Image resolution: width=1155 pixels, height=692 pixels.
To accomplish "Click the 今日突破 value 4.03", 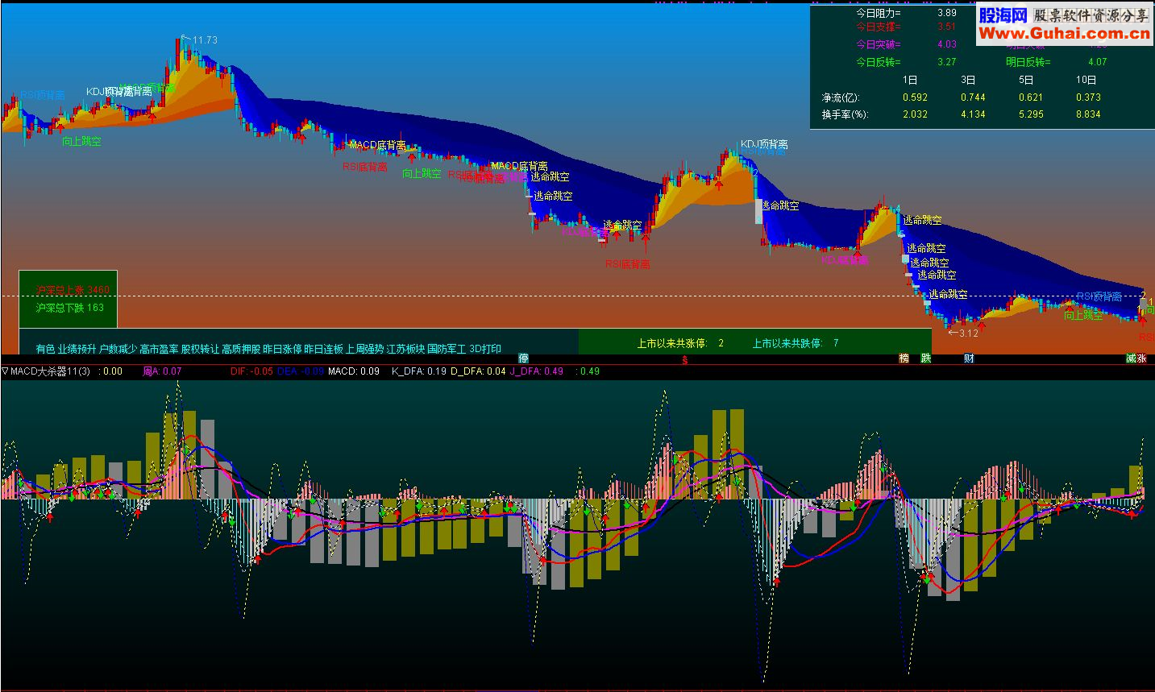I will (x=947, y=45).
